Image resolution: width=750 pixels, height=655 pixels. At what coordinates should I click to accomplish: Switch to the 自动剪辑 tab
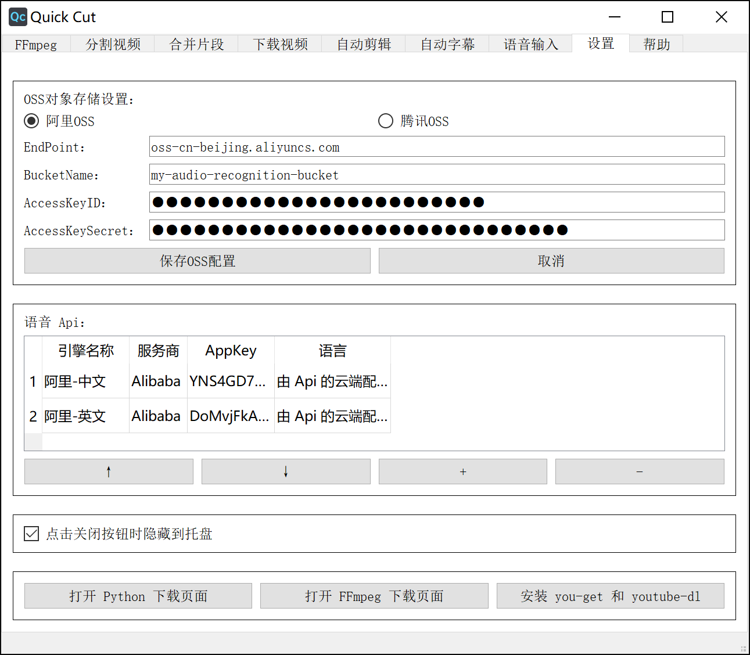(x=364, y=44)
